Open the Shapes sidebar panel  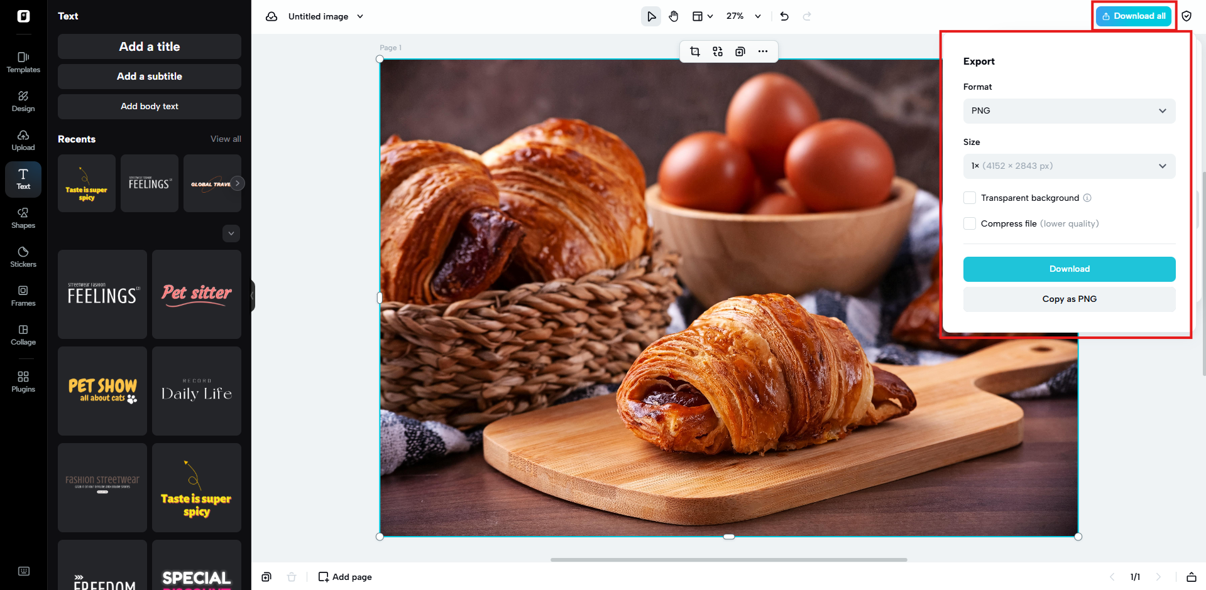(x=23, y=218)
